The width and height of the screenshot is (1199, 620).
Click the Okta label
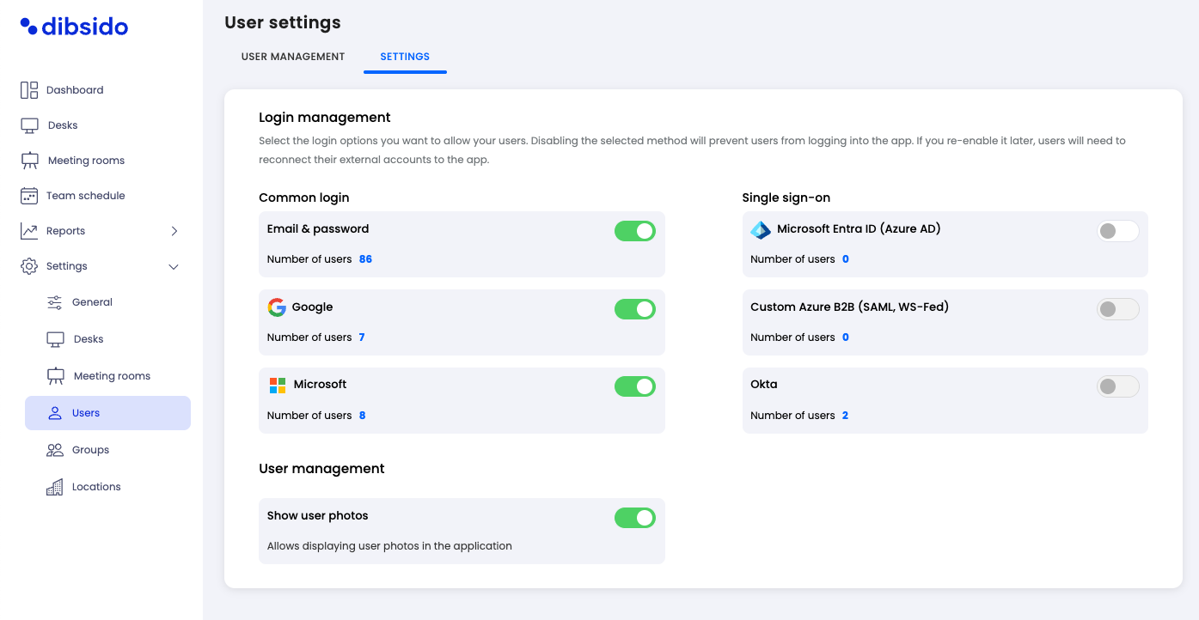click(764, 385)
